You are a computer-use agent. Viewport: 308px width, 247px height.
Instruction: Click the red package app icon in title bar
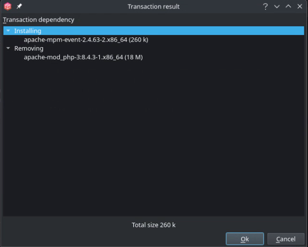coord(8,6)
